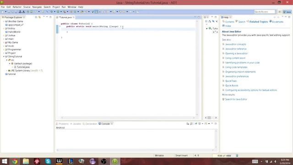Image resolution: width=293 pixels, height=165 pixels.
Task: Click the Debug toolbar icon
Action: pos(52,11)
